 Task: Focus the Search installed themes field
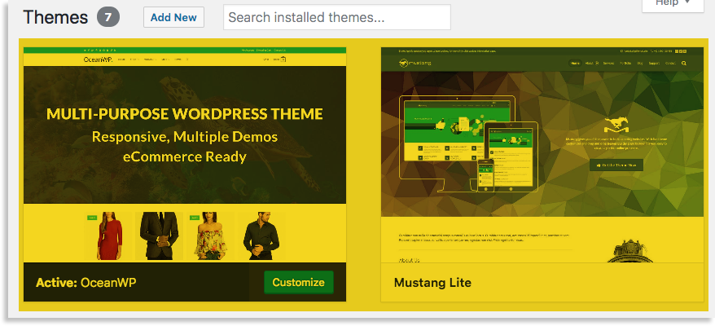pos(336,17)
